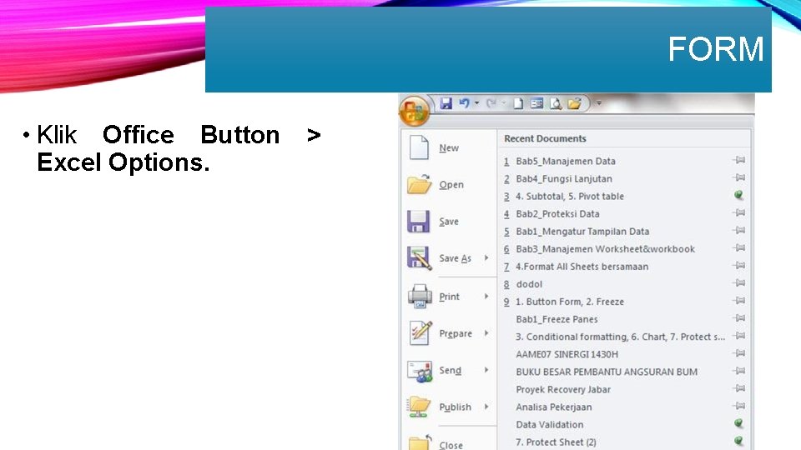Expand the Prepare submenu arrow
This screenshot has width=801, height=450.
click(x=486, y=333)
